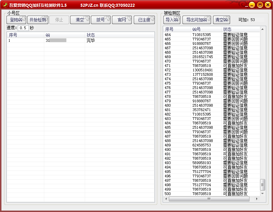The image size is (273, 212).
Task: Click right arrow of horizontal scrollbar
Action: (257, 199)
